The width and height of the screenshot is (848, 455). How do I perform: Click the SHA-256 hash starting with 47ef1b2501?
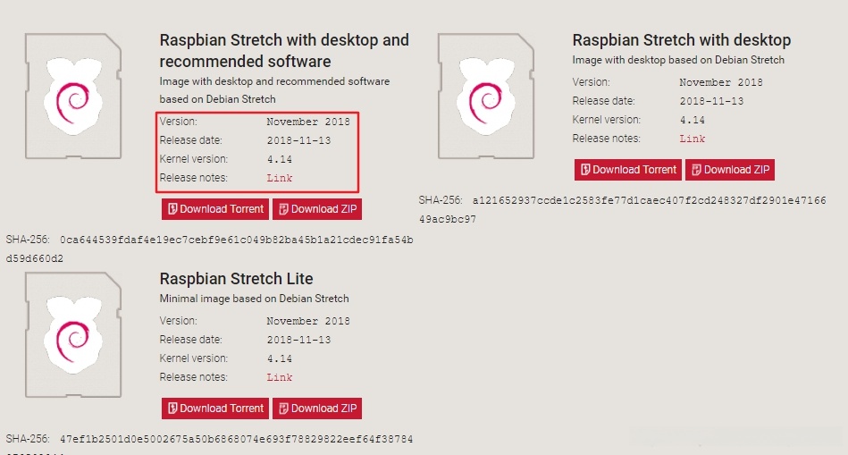tap(236, 440)
